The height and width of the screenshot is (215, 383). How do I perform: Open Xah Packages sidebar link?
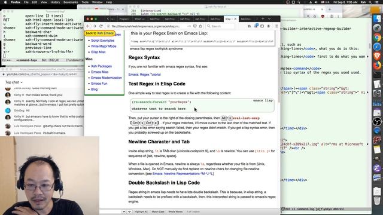click(101, 66)
